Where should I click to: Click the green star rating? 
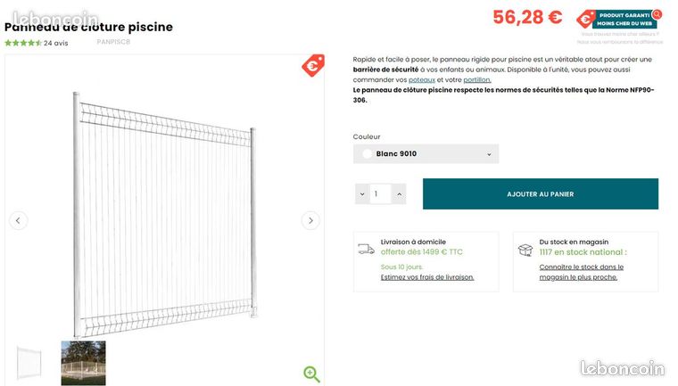coord(23,43)
